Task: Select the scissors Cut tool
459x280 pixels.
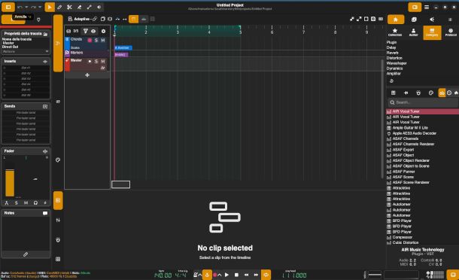Action: (x=69, y=7)
